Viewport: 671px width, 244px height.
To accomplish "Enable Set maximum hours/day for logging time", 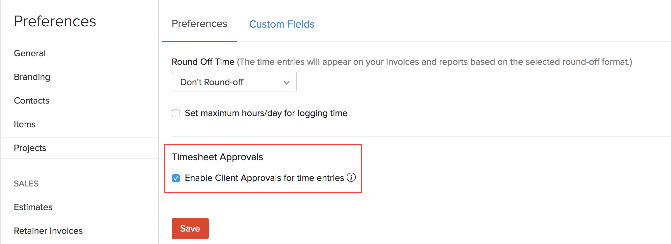I will (176, 113).
